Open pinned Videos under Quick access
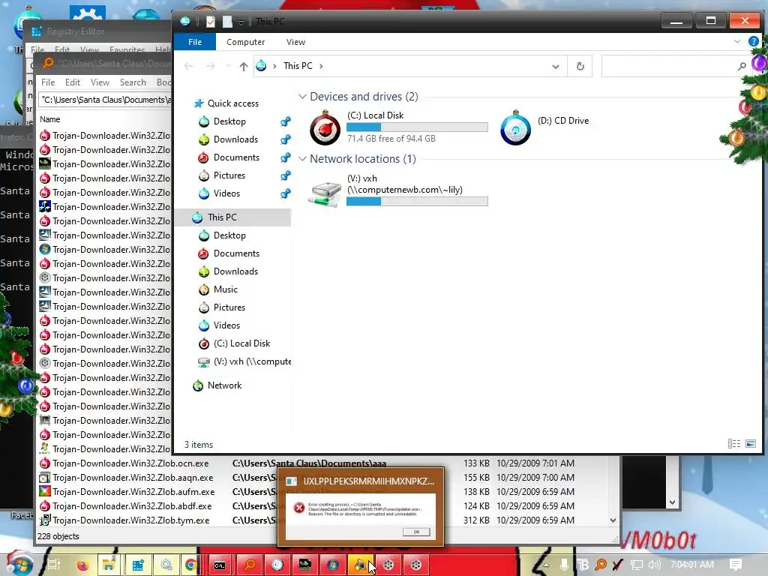 226,193
